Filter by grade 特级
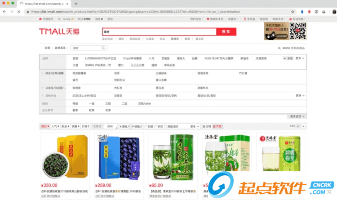The image size is (337, 200). point(75,103)
